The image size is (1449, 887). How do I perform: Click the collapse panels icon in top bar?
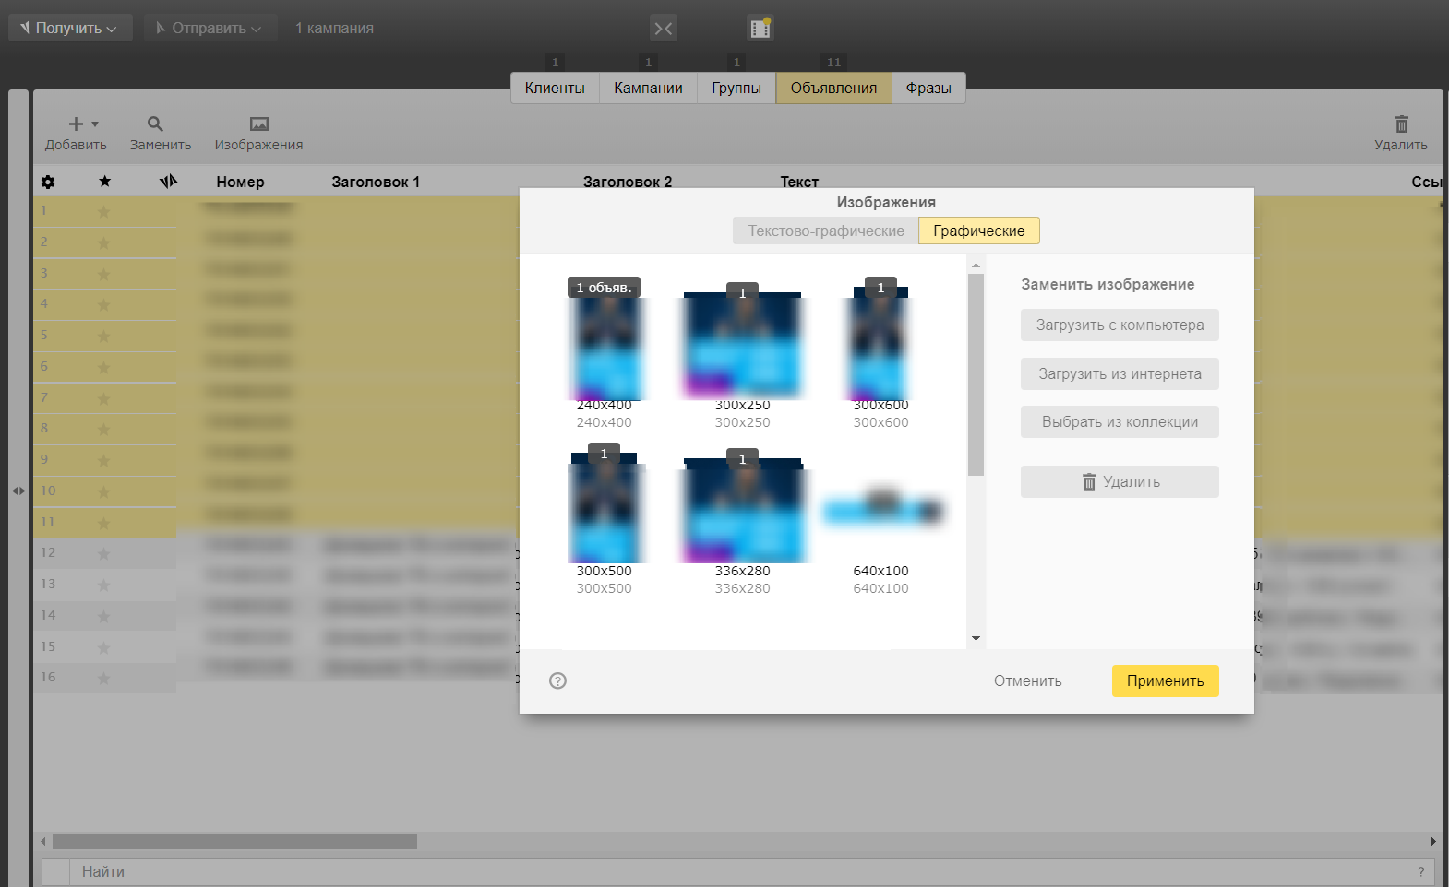pyautogui.click(x=663, y=29)
